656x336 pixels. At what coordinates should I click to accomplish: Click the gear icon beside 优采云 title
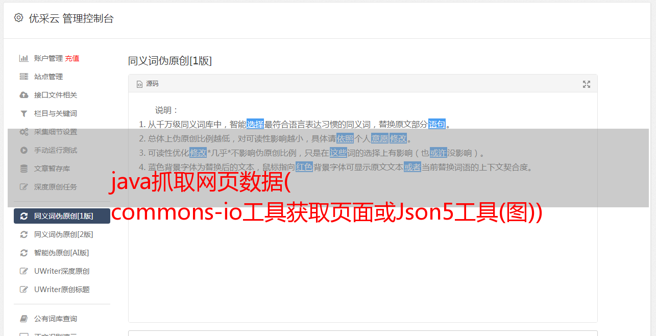[x=18, y=18]
